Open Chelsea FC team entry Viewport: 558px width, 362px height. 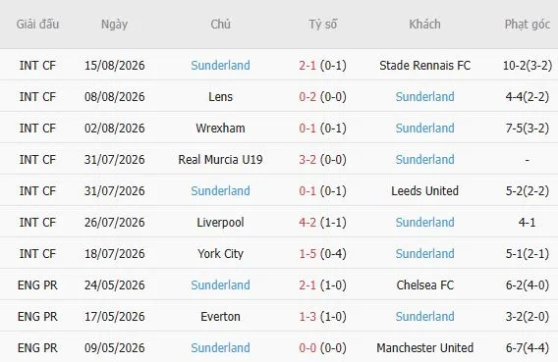(425, 284)
